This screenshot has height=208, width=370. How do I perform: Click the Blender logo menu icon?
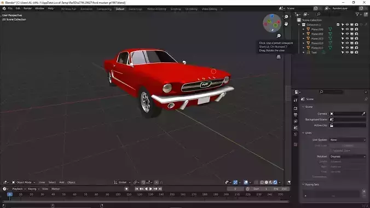pos(4,9)
